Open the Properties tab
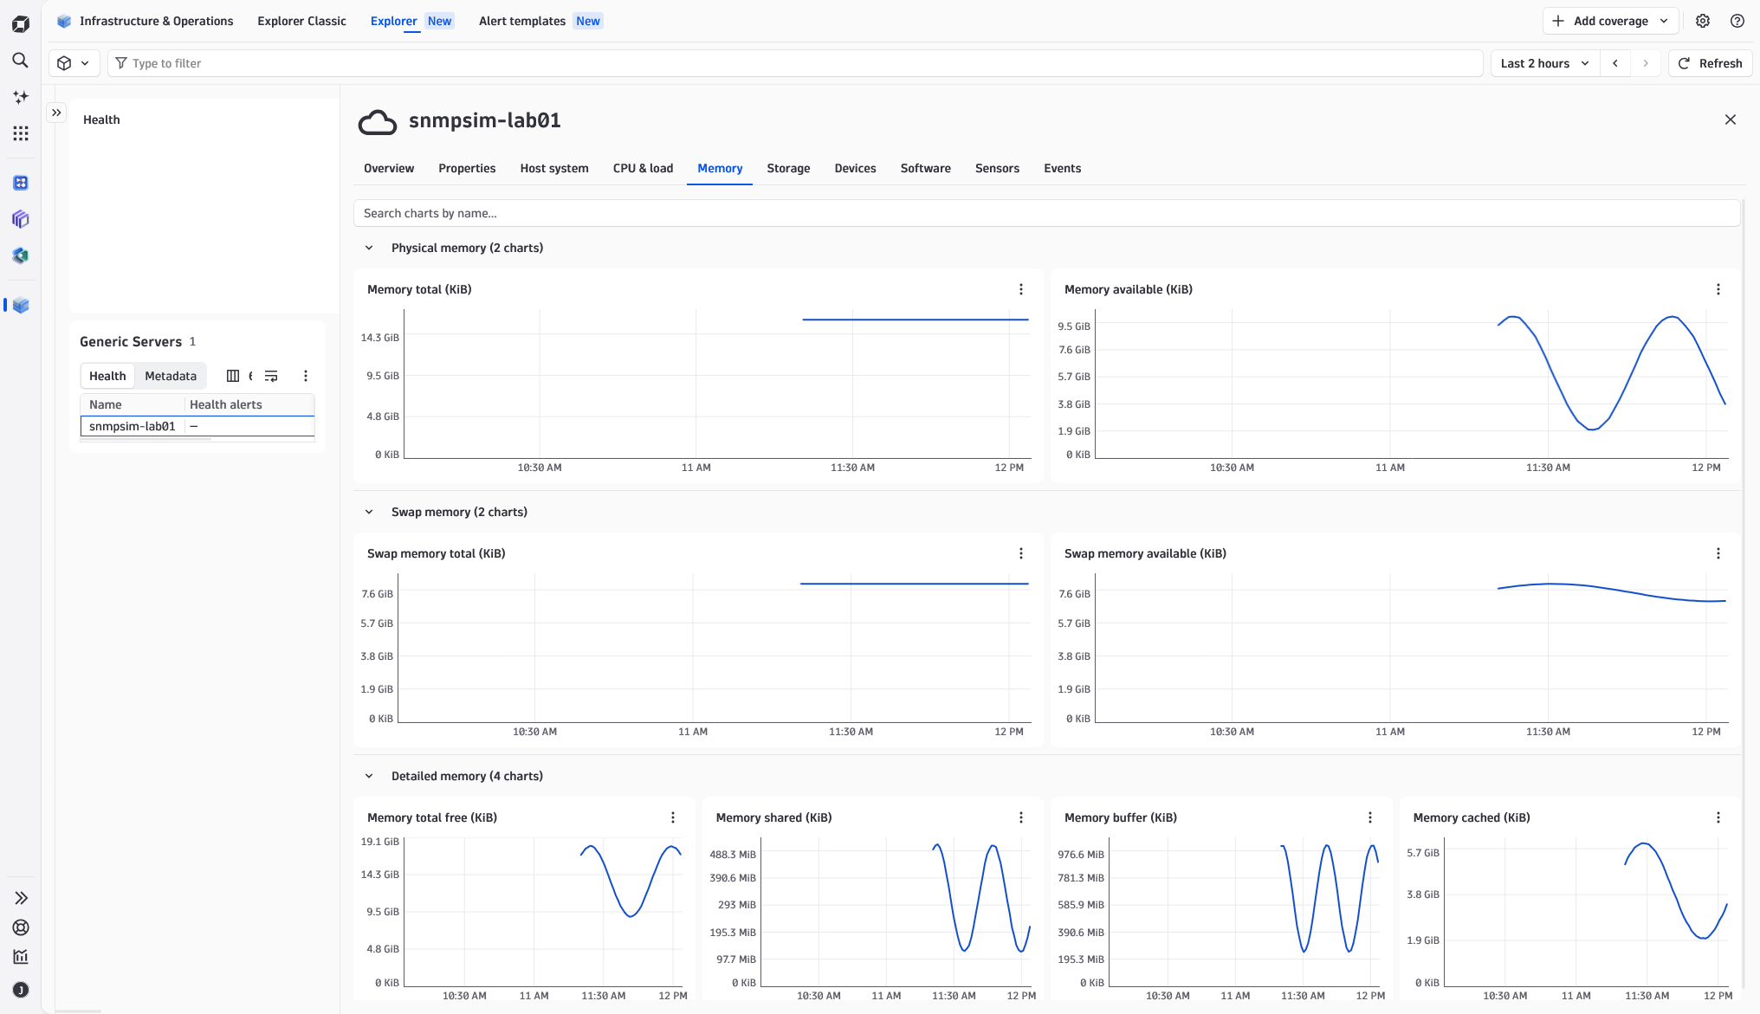The height and width of the screenshot is (1014, 1760). [467, 168]
